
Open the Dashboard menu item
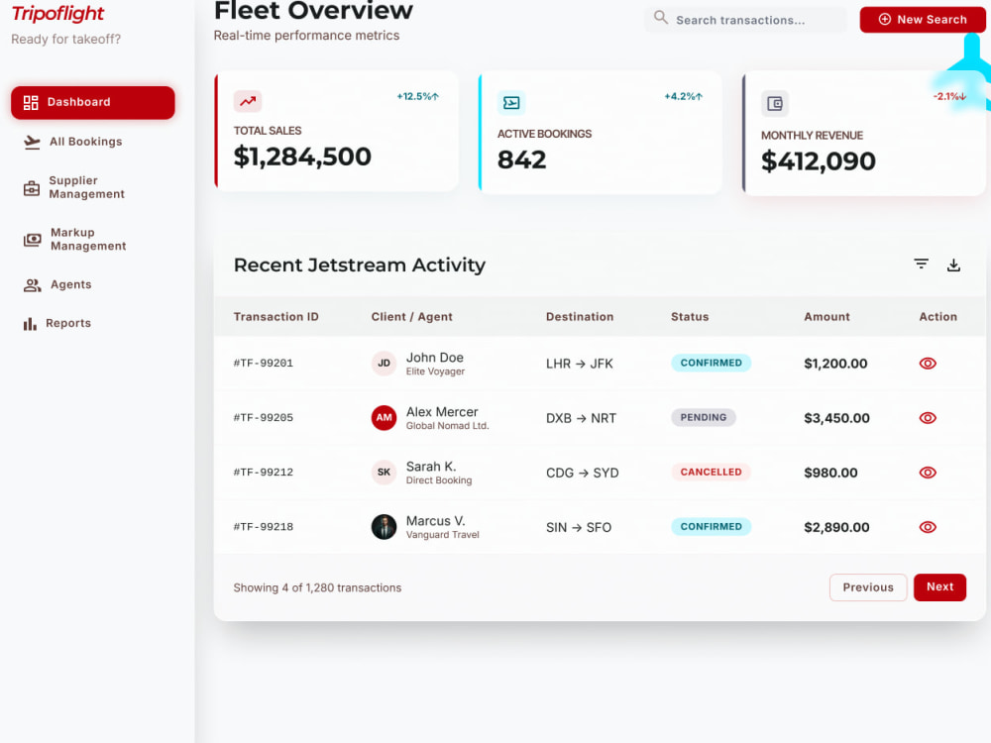(93, 102)
